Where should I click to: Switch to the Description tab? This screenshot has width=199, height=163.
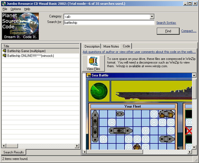tap(92, 46)
